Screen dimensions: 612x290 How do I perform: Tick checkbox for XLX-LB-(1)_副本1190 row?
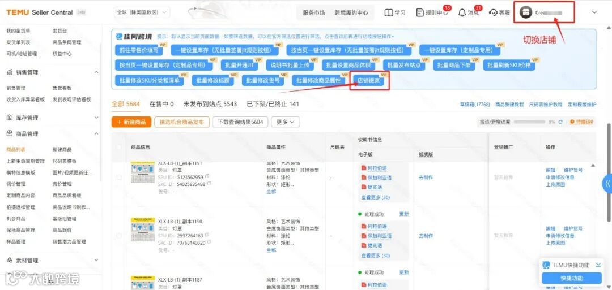tap(119, 236)
